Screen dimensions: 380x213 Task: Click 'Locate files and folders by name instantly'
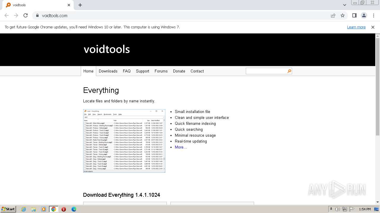click(119, 101)
